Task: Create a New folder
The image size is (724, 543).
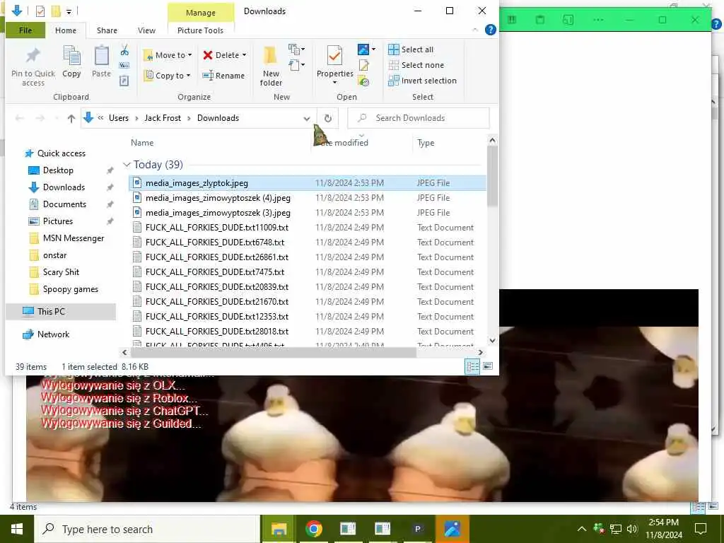Action: point(271,66)
